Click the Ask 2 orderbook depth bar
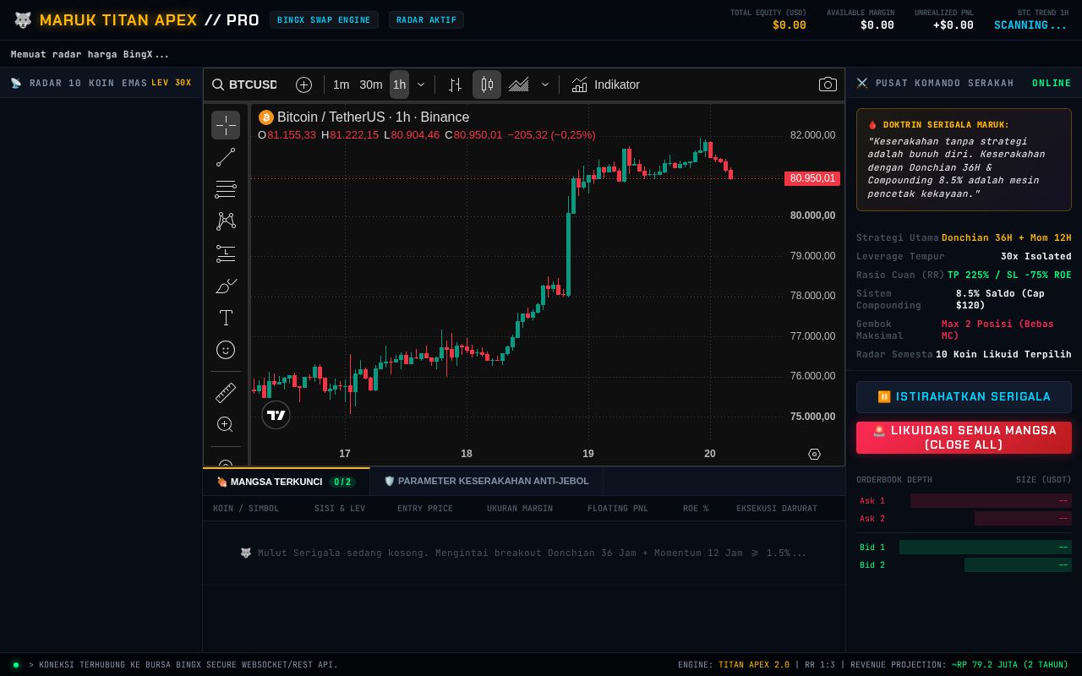The image size is (1082, 676). point(1023,519)
